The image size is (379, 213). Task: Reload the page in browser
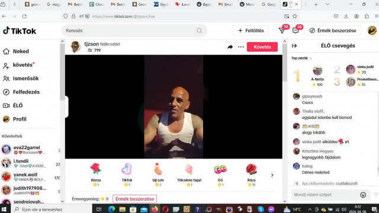24,16
